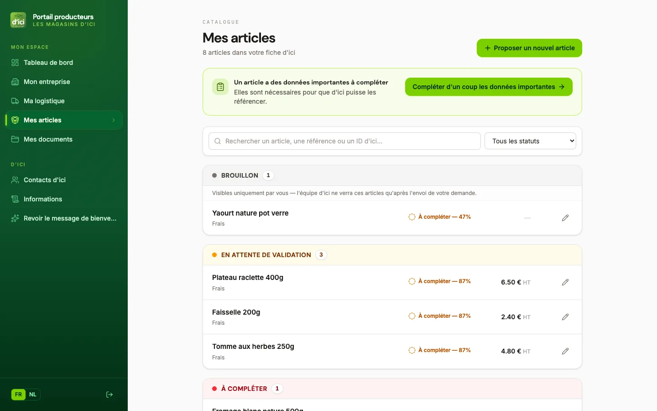
Task: Click Faisselle's À compléter — 87% status
Action: 440,316
